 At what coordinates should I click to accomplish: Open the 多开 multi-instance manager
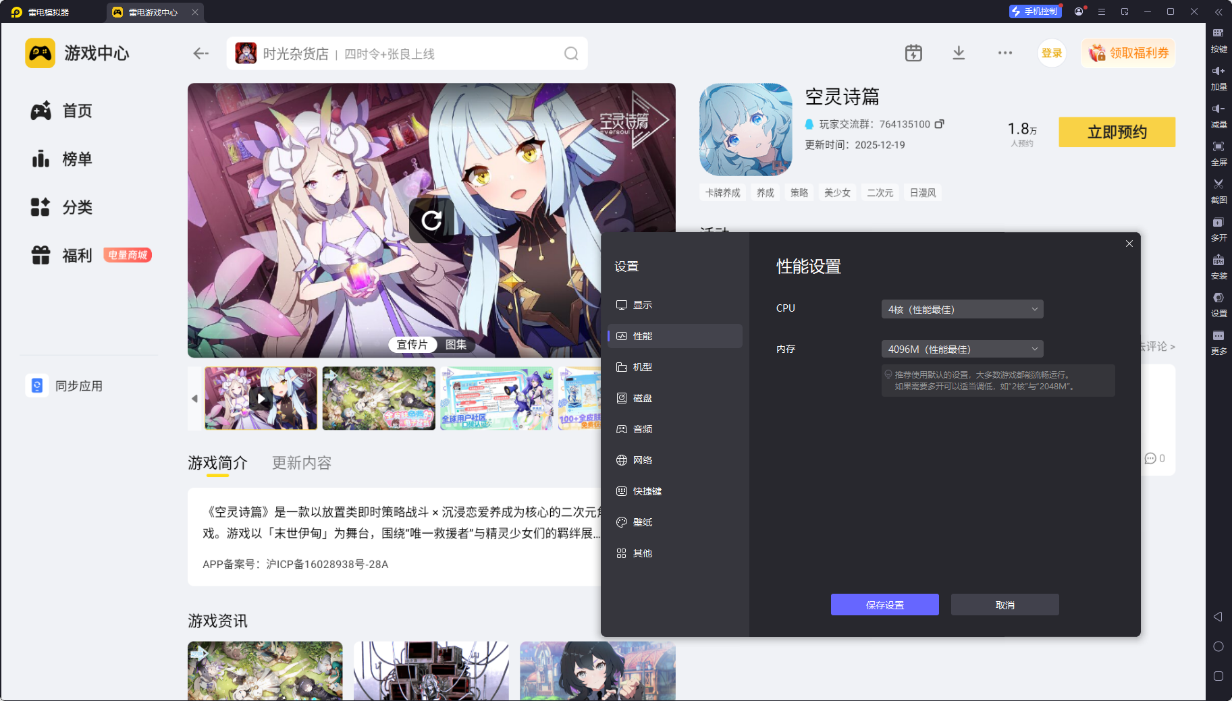[1218, 229]
